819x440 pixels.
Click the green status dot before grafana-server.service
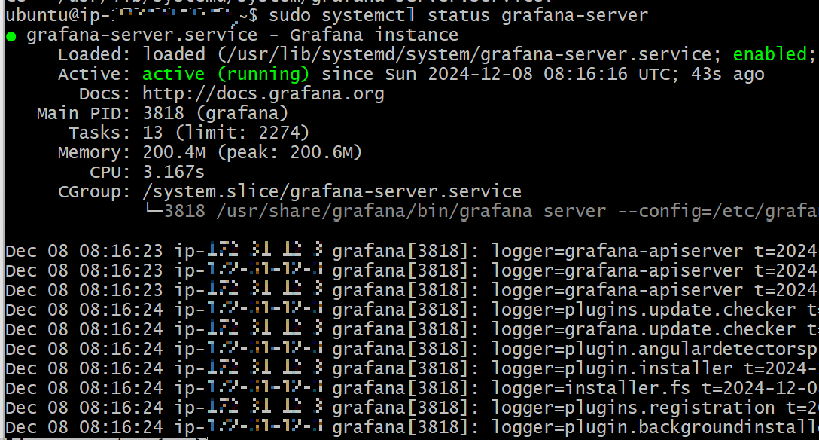pos(11,36)
